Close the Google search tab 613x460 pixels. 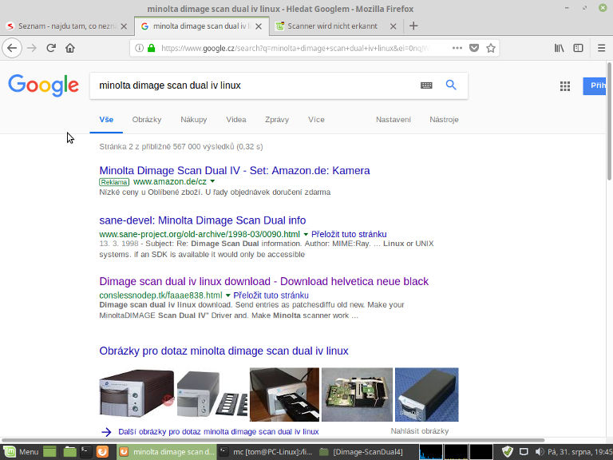(x=259, y=26)
